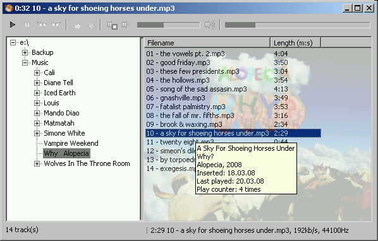The height and width of the screenshot is (241, 378).
Task: Select the Louis folder label
Action: point(51,103)
